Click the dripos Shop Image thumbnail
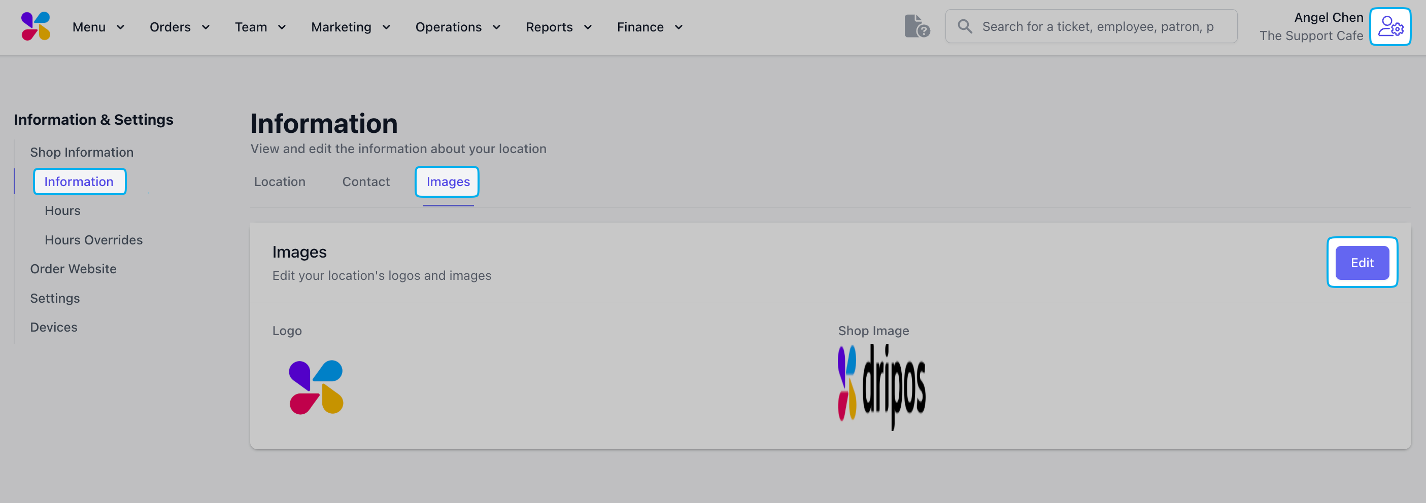Viewport: 1426px width, 503px height. pyautogui.click(x=881, y=387)
